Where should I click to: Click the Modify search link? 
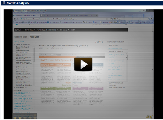19,42
